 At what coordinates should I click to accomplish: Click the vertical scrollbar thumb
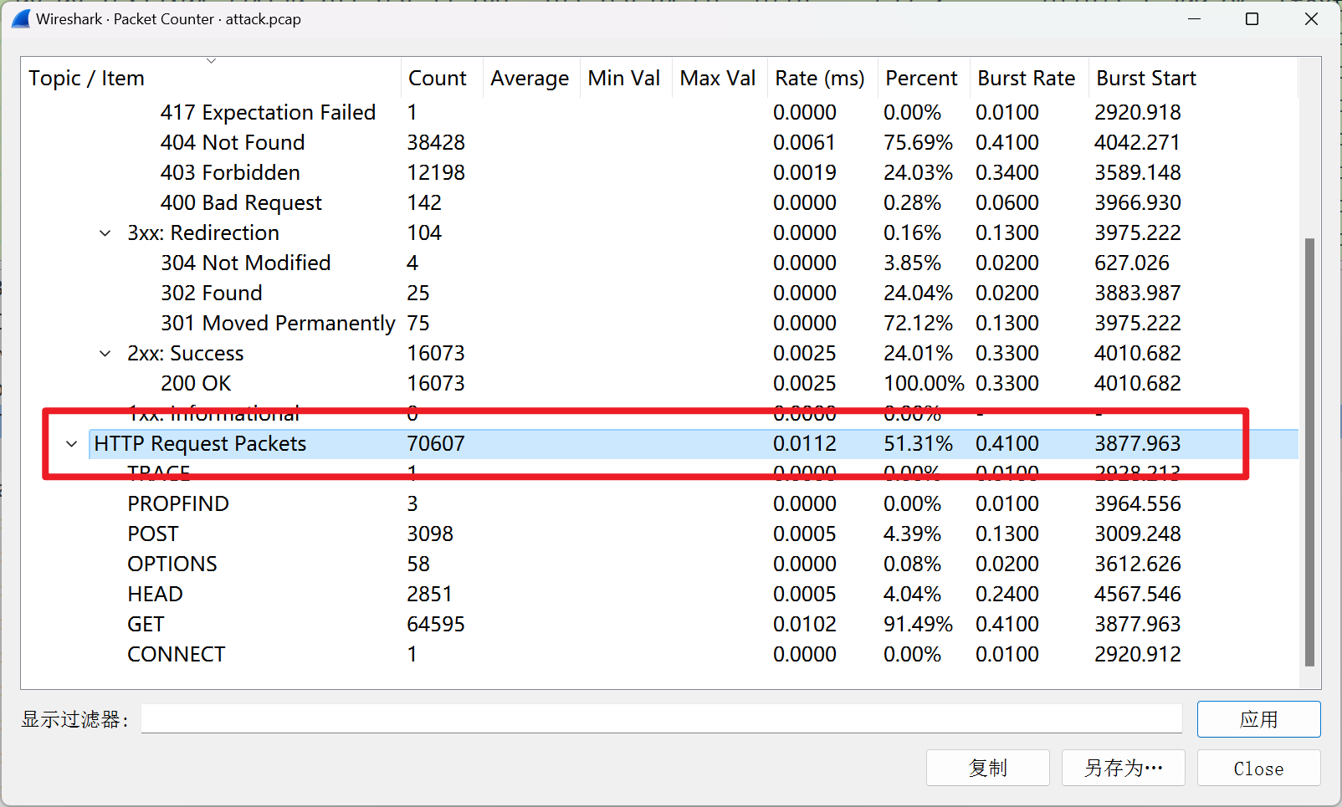[1309, 452]
